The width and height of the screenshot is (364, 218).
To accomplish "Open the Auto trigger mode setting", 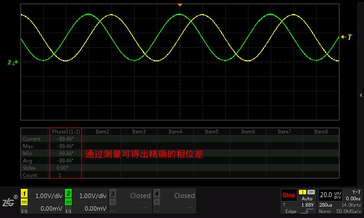I will (307, 198).
